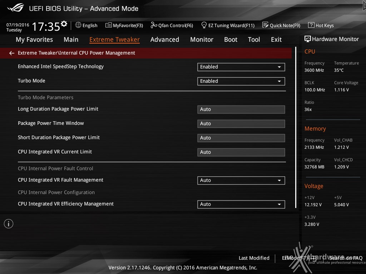The image size is (366, 274).
Task: Click BCLK value 100.0 MHz
Action: (315, 90)
